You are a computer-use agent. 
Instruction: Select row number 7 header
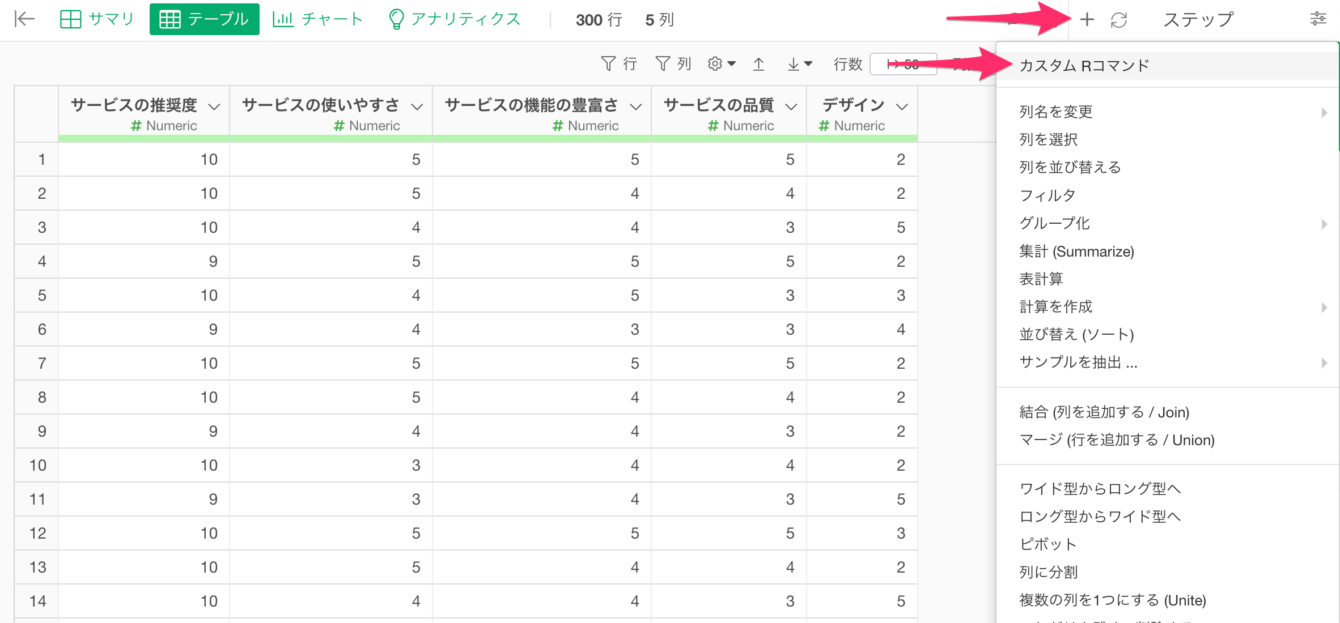point(37,364)
